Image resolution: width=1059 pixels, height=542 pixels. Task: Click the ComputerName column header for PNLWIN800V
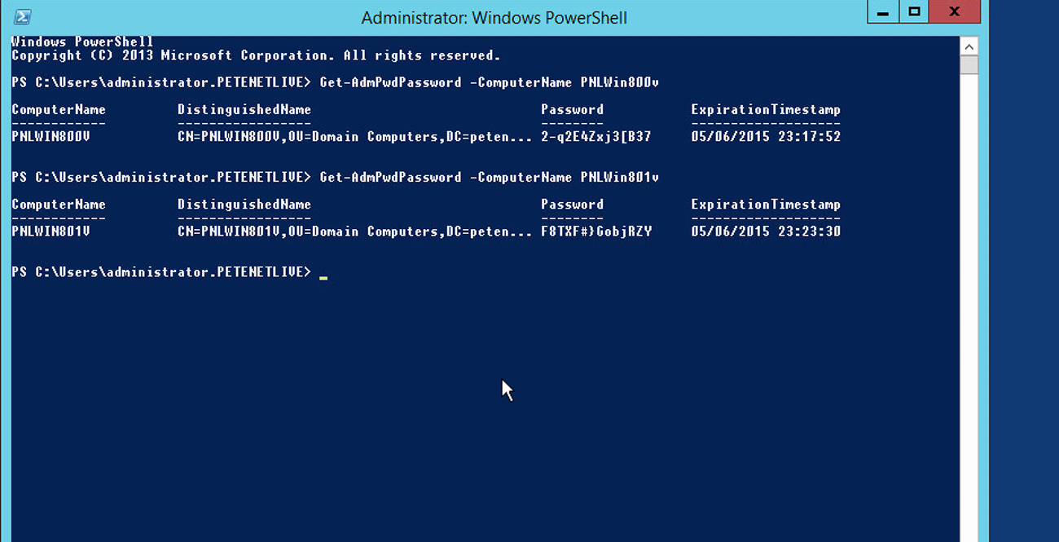tap(57, 109)
